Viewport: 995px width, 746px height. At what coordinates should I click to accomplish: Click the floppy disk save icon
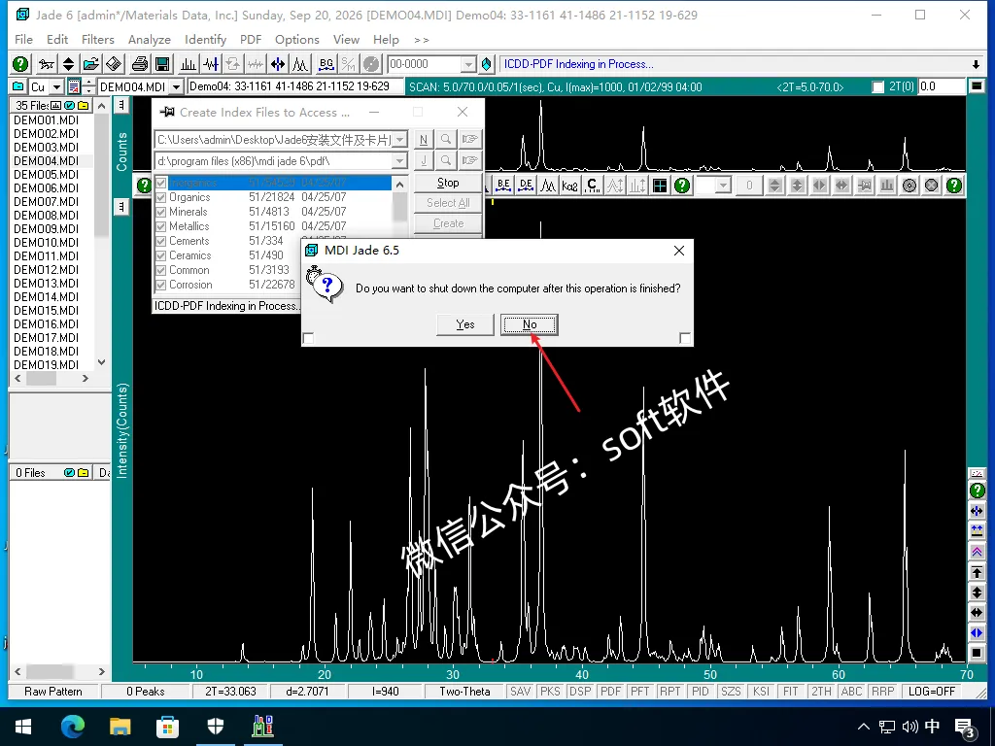[x=162, y=64]
